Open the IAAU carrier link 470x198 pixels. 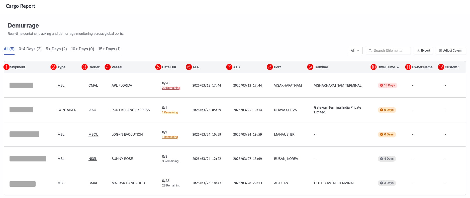92,110
